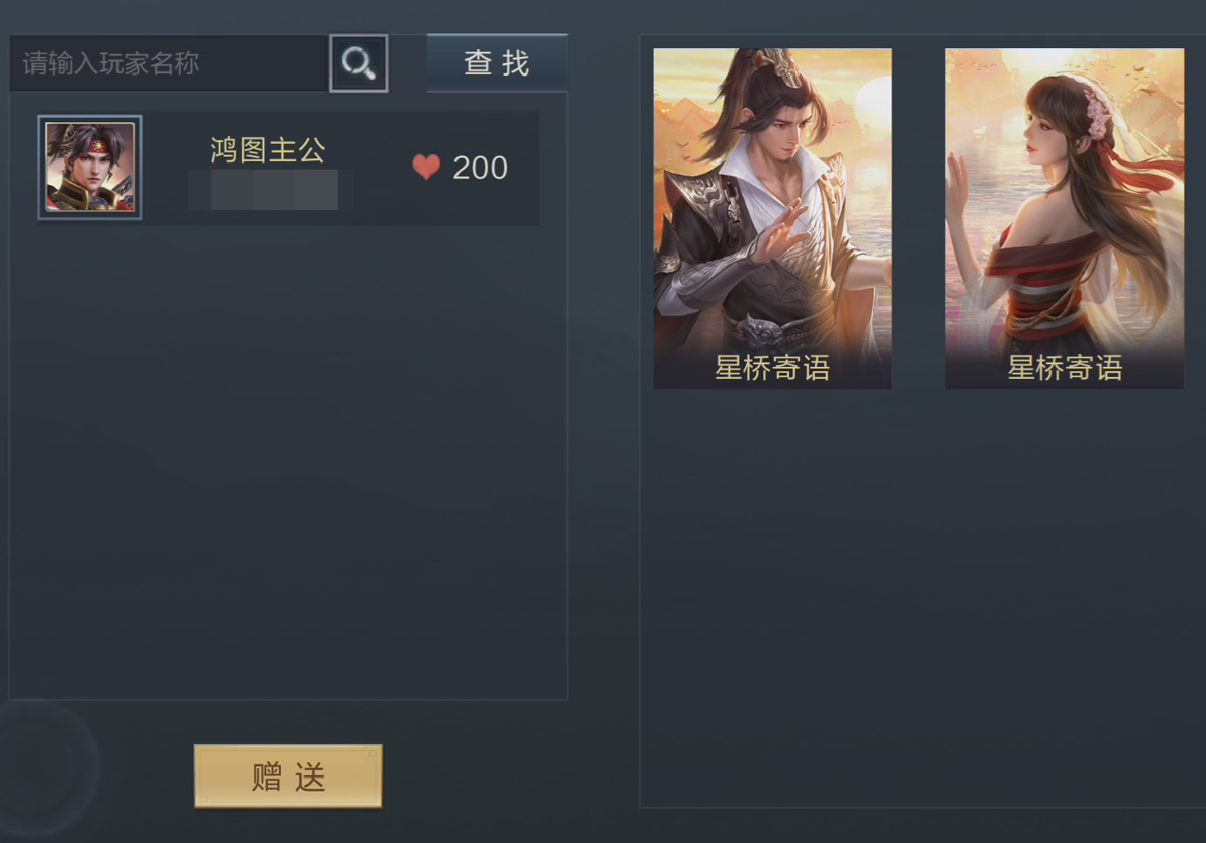
Task: Choose the female character 星桥寄语 card
Action: [x=1065, y=219]
